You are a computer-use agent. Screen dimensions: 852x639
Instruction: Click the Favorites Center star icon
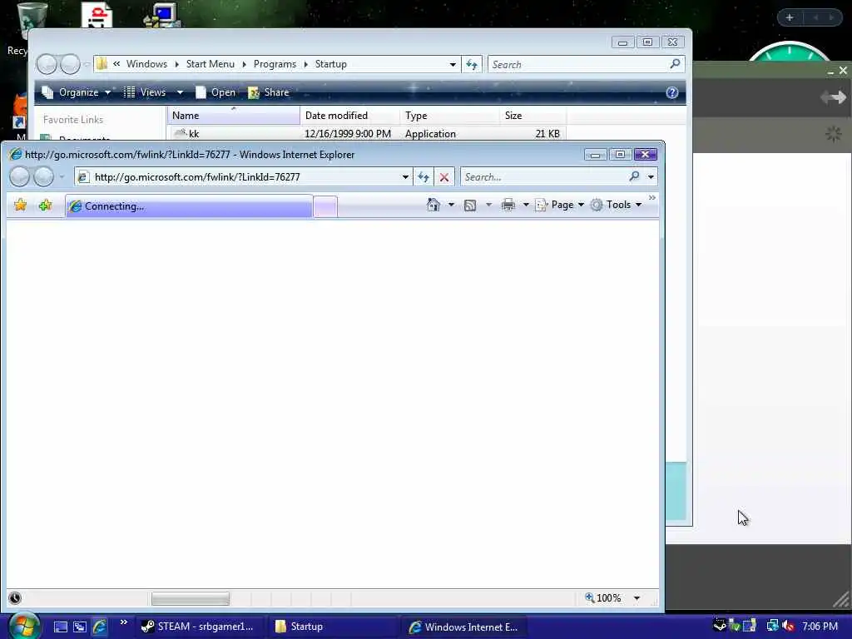pos(21,205)
